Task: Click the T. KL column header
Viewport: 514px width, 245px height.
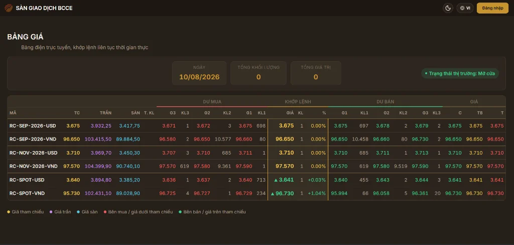Action: point(149,113)
